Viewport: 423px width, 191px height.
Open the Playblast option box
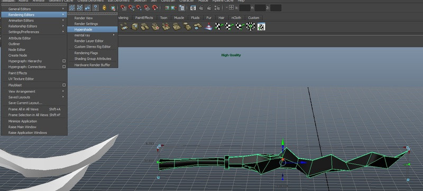(64, 85)
